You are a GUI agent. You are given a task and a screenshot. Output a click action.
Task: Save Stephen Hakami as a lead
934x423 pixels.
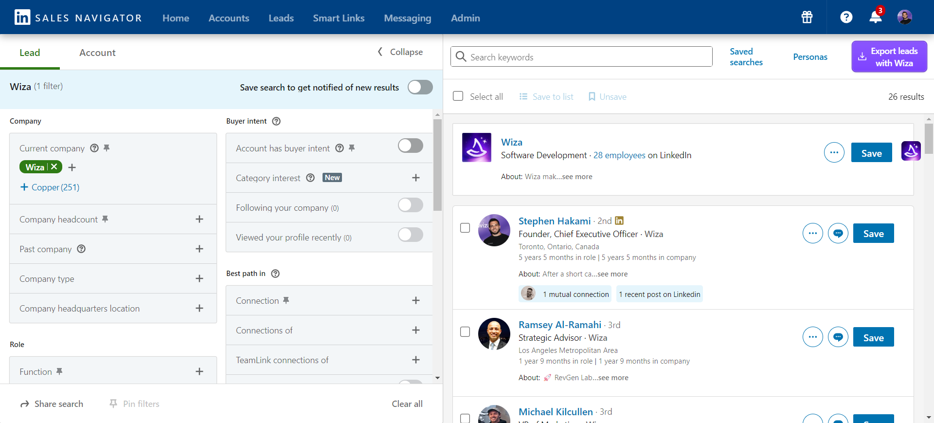873,233
